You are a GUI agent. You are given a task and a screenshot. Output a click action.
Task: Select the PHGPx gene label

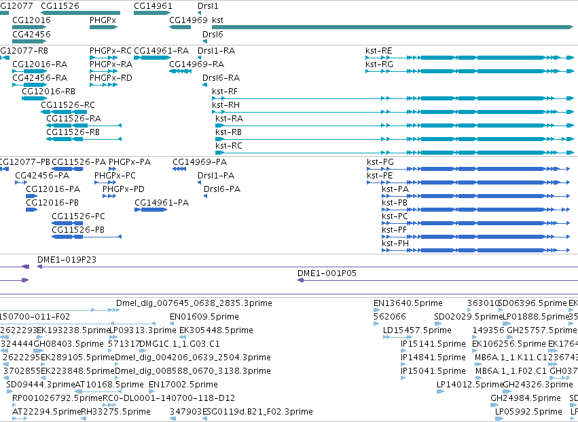click(x=103, y=20)
